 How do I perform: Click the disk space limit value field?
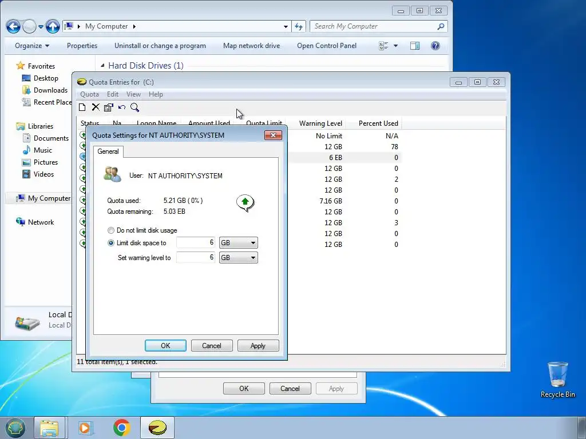point(196,243)
